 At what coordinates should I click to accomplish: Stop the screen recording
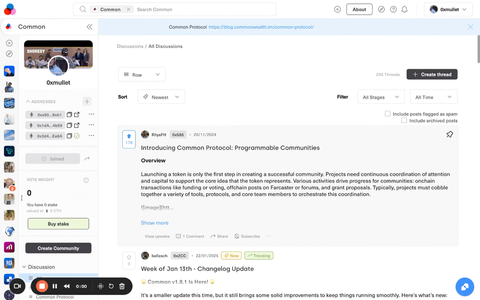point(42,286)
